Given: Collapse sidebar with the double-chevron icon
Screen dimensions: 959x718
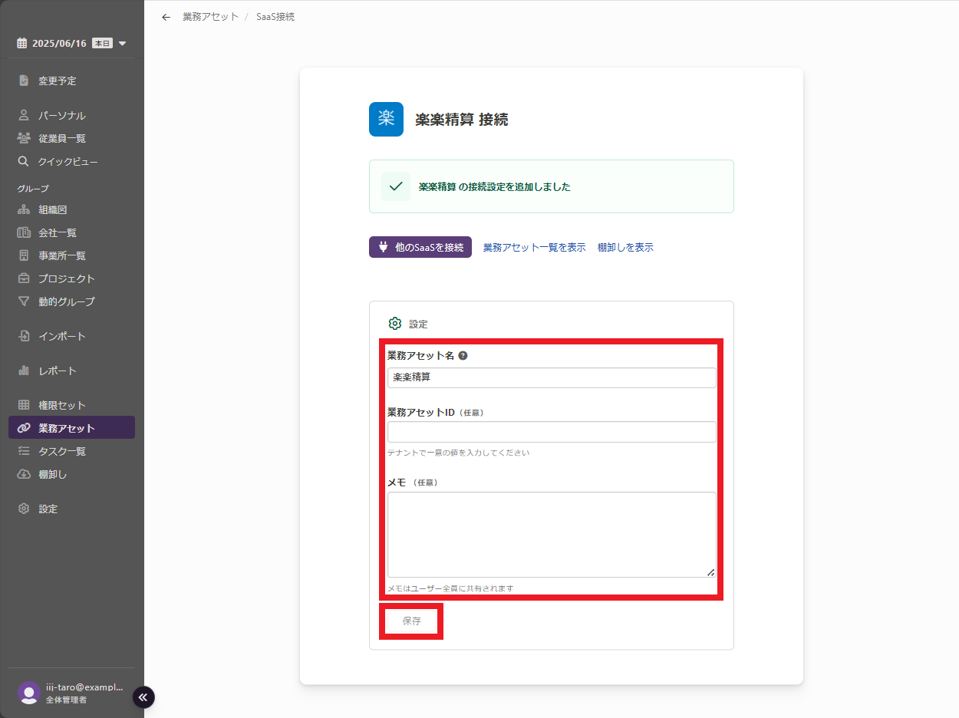Looking at the screenshot, I should point(143,697).
